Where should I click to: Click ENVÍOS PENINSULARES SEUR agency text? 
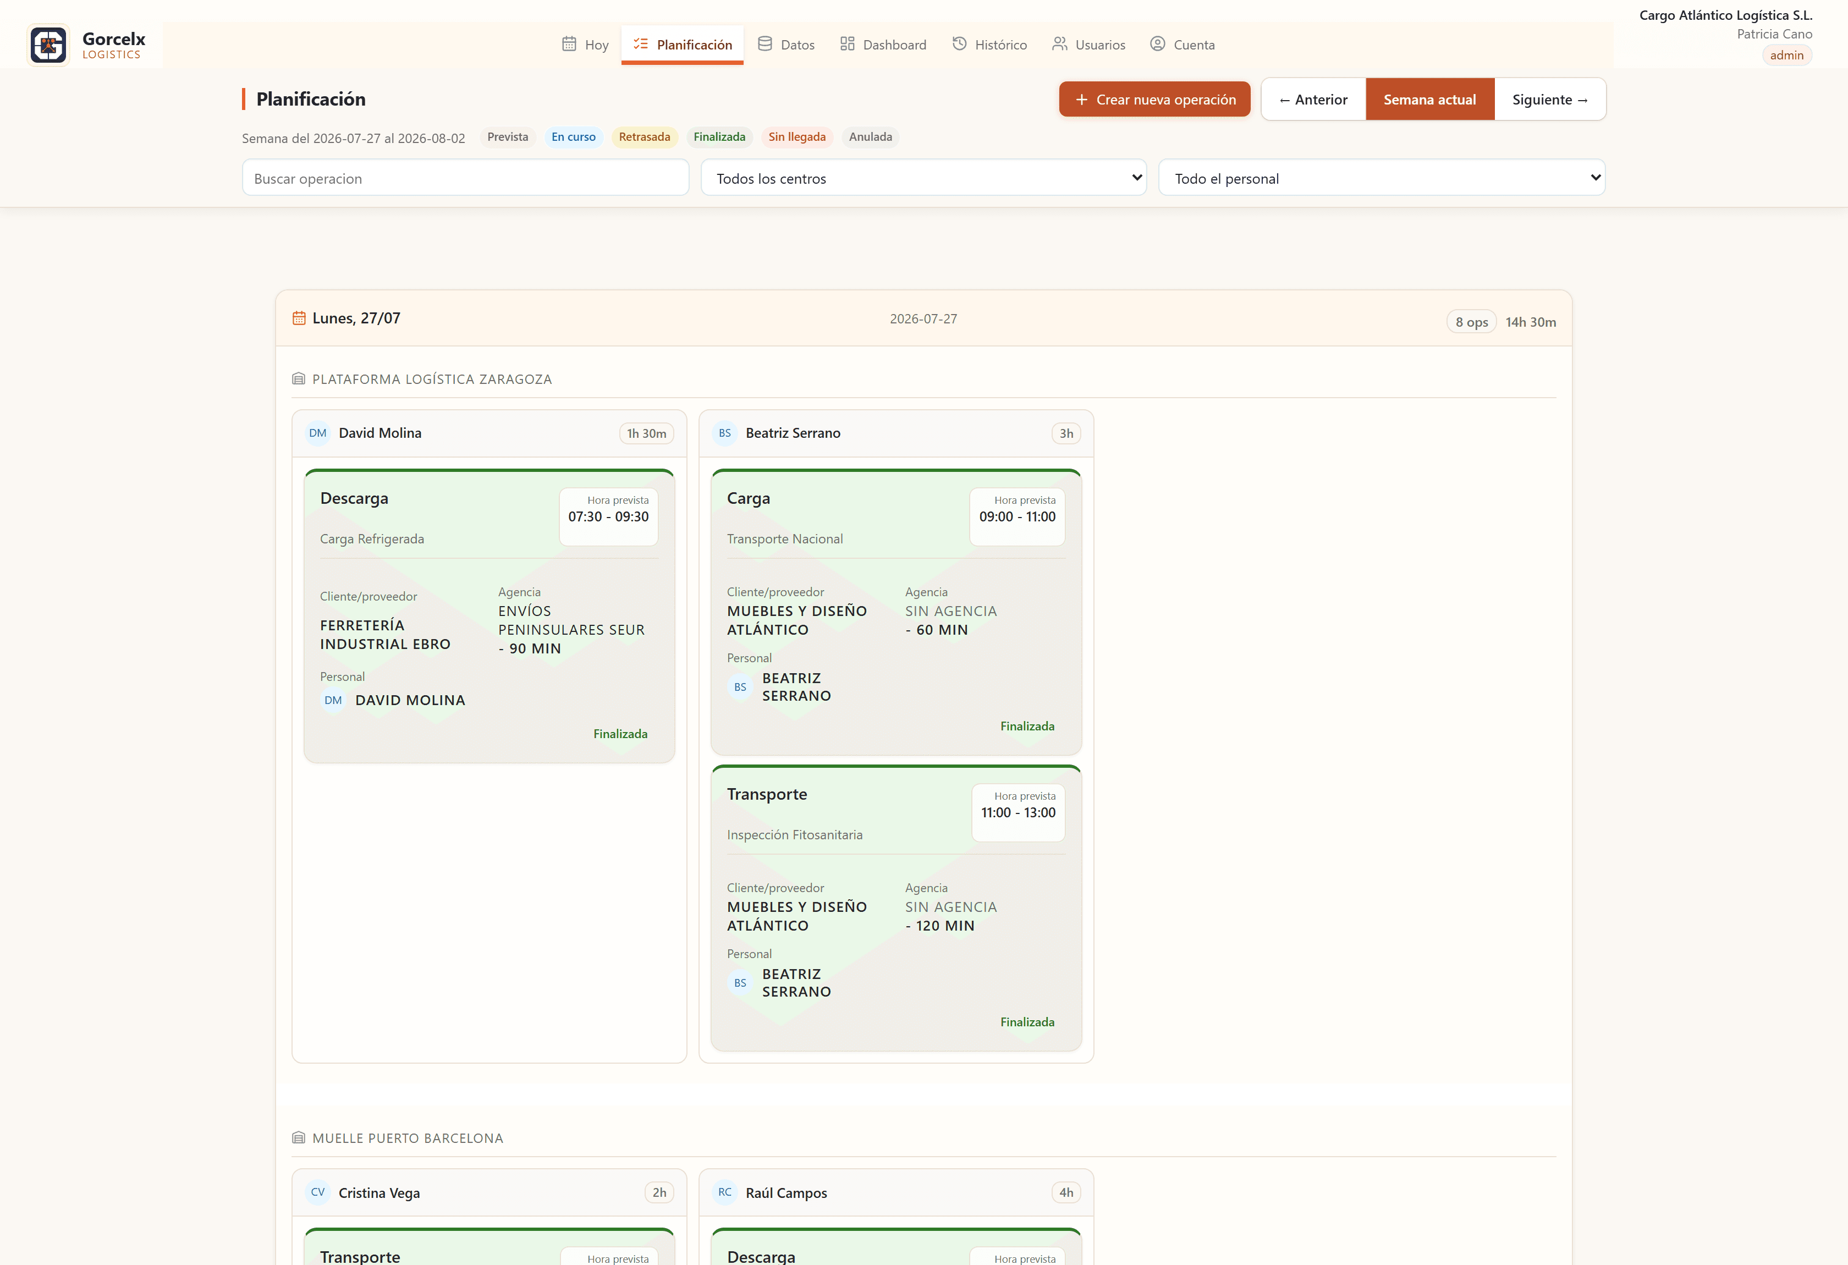coord(571,620)
